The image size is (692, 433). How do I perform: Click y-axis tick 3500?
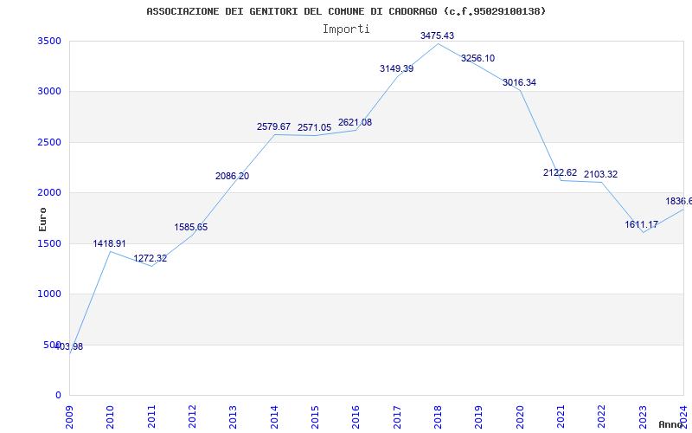pos(49,41)
